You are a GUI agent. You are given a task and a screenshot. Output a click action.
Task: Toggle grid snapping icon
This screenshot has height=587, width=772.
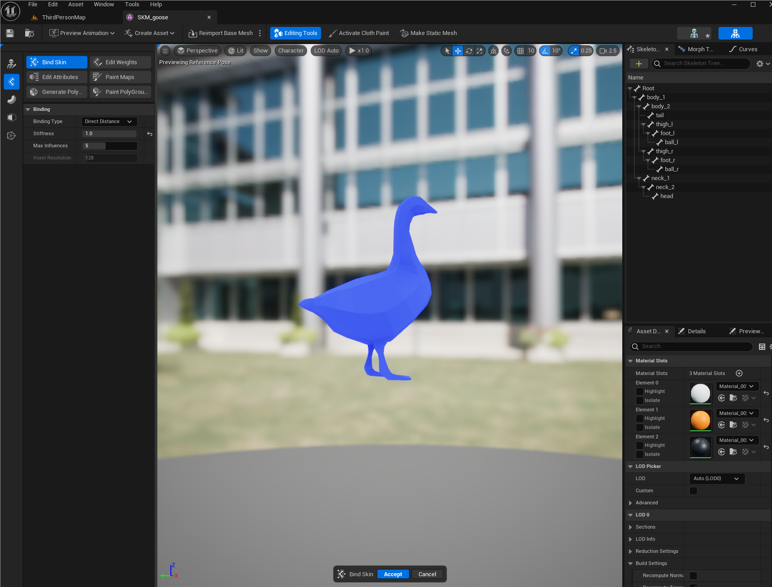click(520, 51)
